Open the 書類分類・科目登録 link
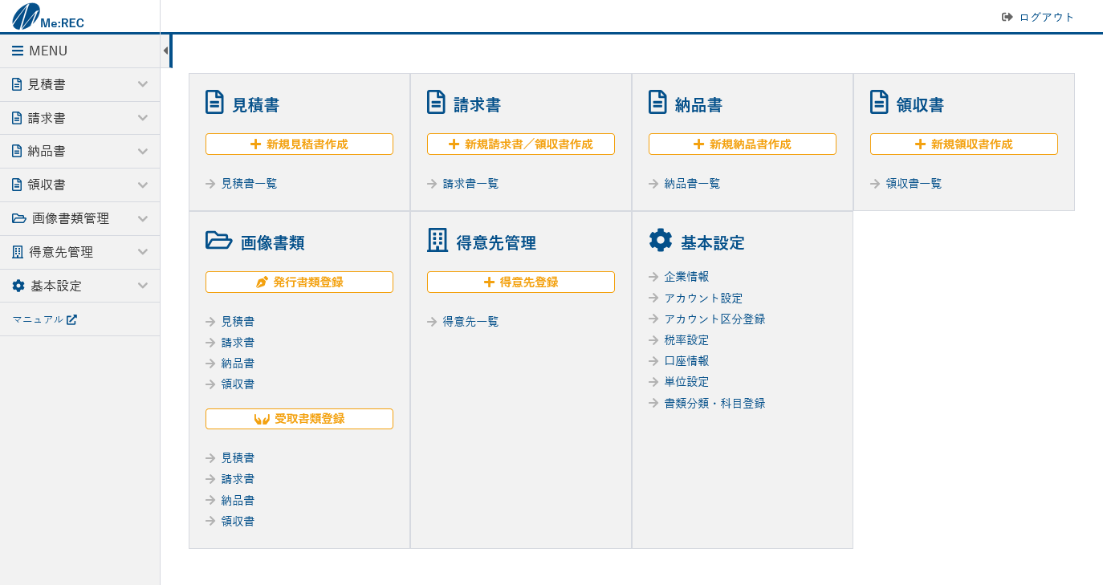 (714, 404)
